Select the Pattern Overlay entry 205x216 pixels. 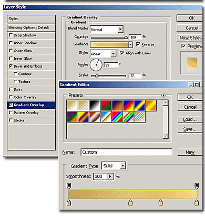coord(31,112)
